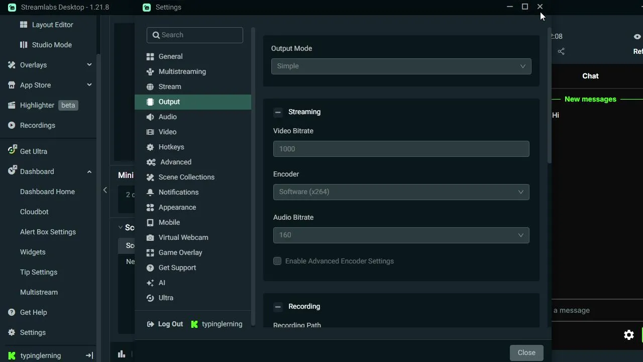This screenshot has width=643, height=362.
Task: Open Multistream in dashboard sidebar
Action: (x=39, y=292)
